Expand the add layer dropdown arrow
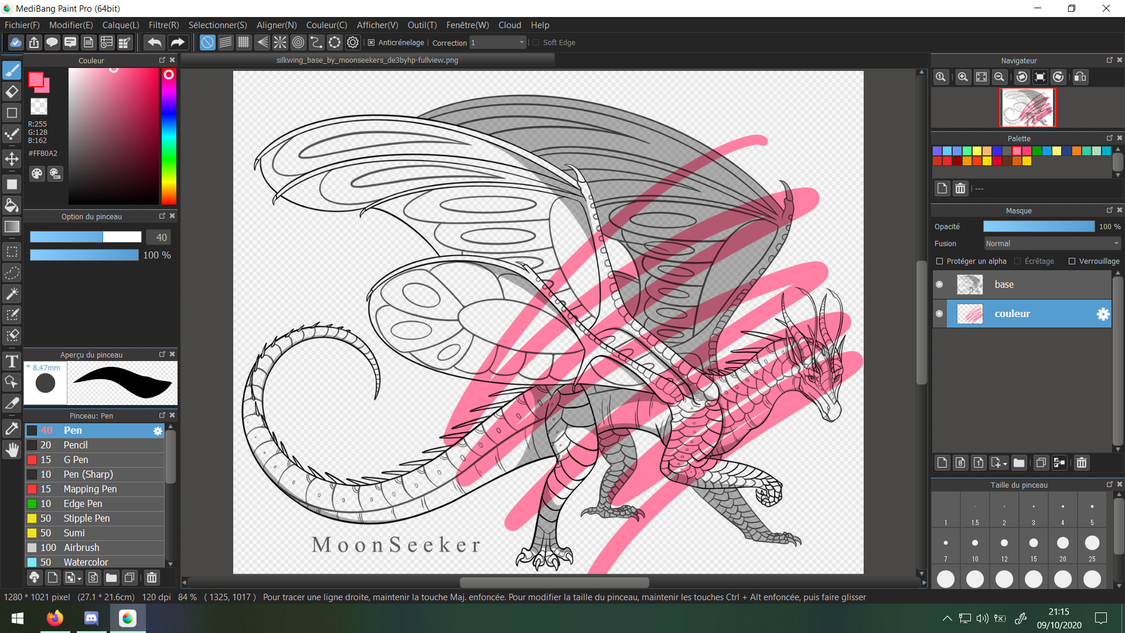Screen dimensions: 1125x633 1004,464
